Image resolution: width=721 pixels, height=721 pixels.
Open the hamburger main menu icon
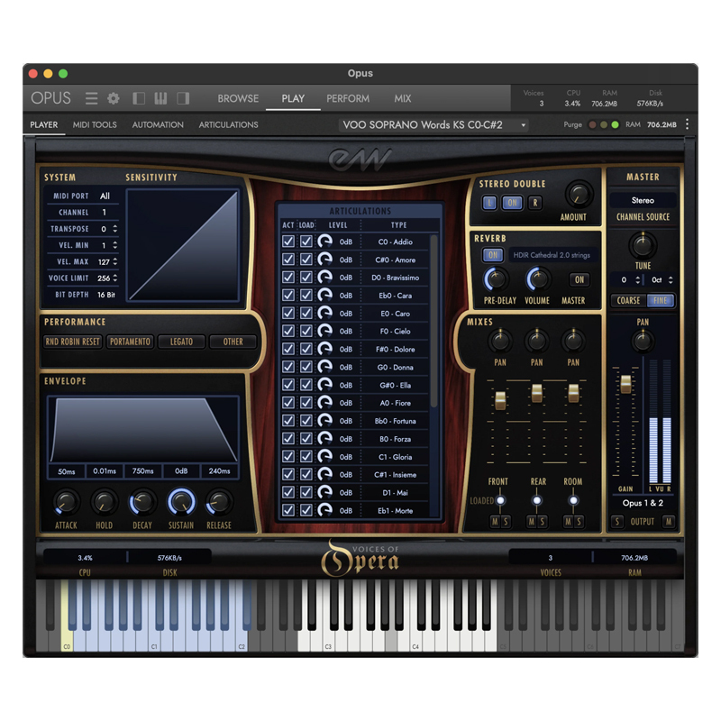[x=91, y=98]
